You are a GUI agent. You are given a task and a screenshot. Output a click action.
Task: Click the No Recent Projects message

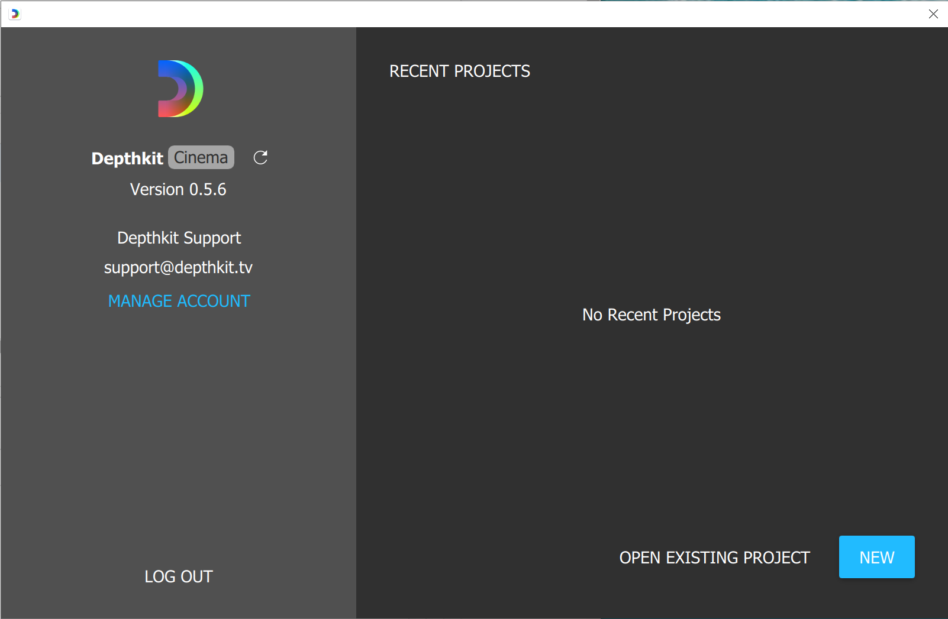(651, 315)
